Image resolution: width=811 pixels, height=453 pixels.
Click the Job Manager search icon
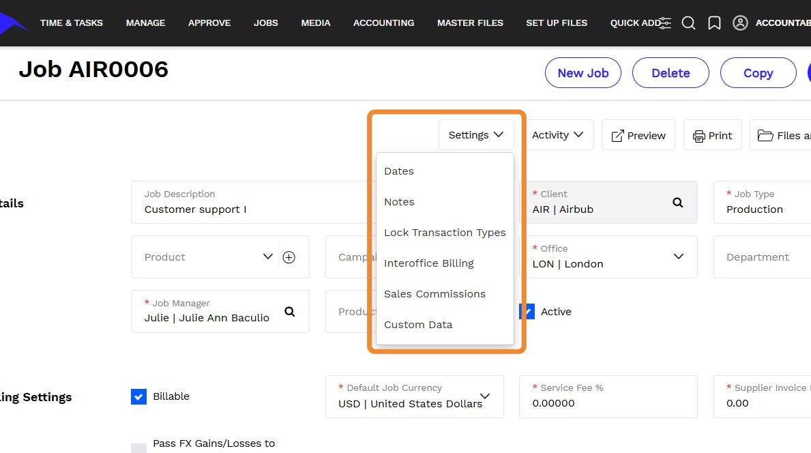(x=290, y=311)
